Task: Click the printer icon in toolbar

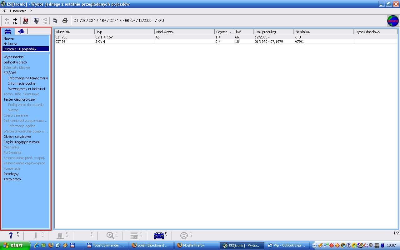Action: (65, 21)
